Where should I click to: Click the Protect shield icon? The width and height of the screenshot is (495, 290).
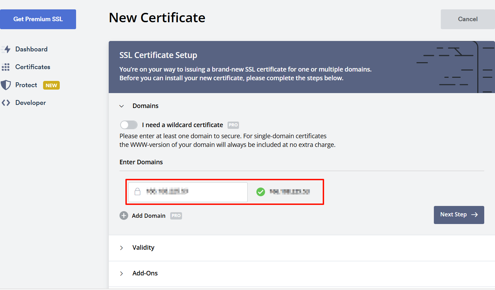[x=6, y=85]
